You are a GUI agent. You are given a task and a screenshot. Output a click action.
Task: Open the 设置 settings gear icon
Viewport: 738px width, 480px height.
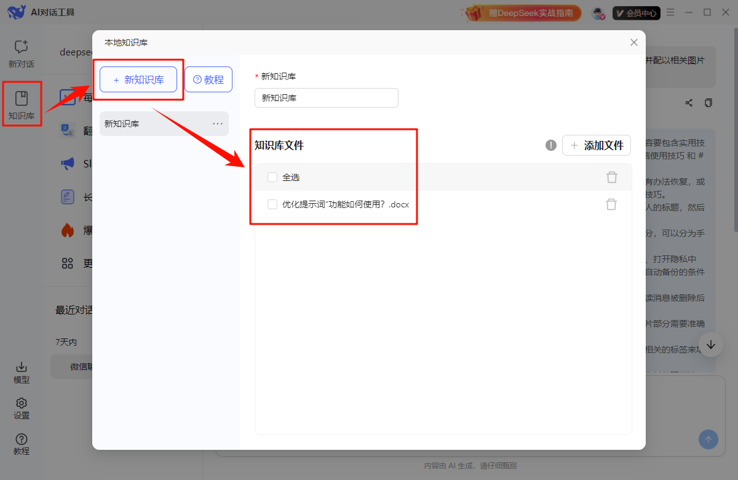coord(21,407)
